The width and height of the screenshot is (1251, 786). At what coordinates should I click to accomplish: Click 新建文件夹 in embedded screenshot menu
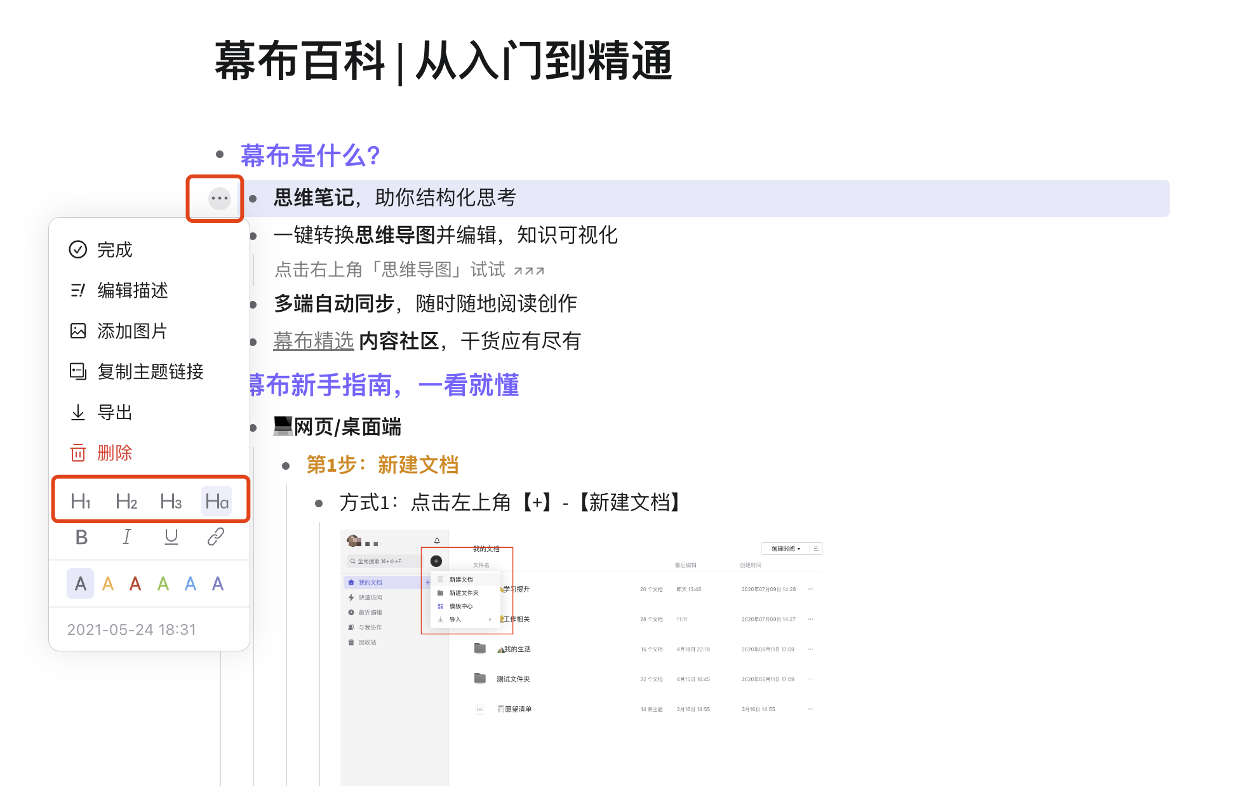coord(464,593)
